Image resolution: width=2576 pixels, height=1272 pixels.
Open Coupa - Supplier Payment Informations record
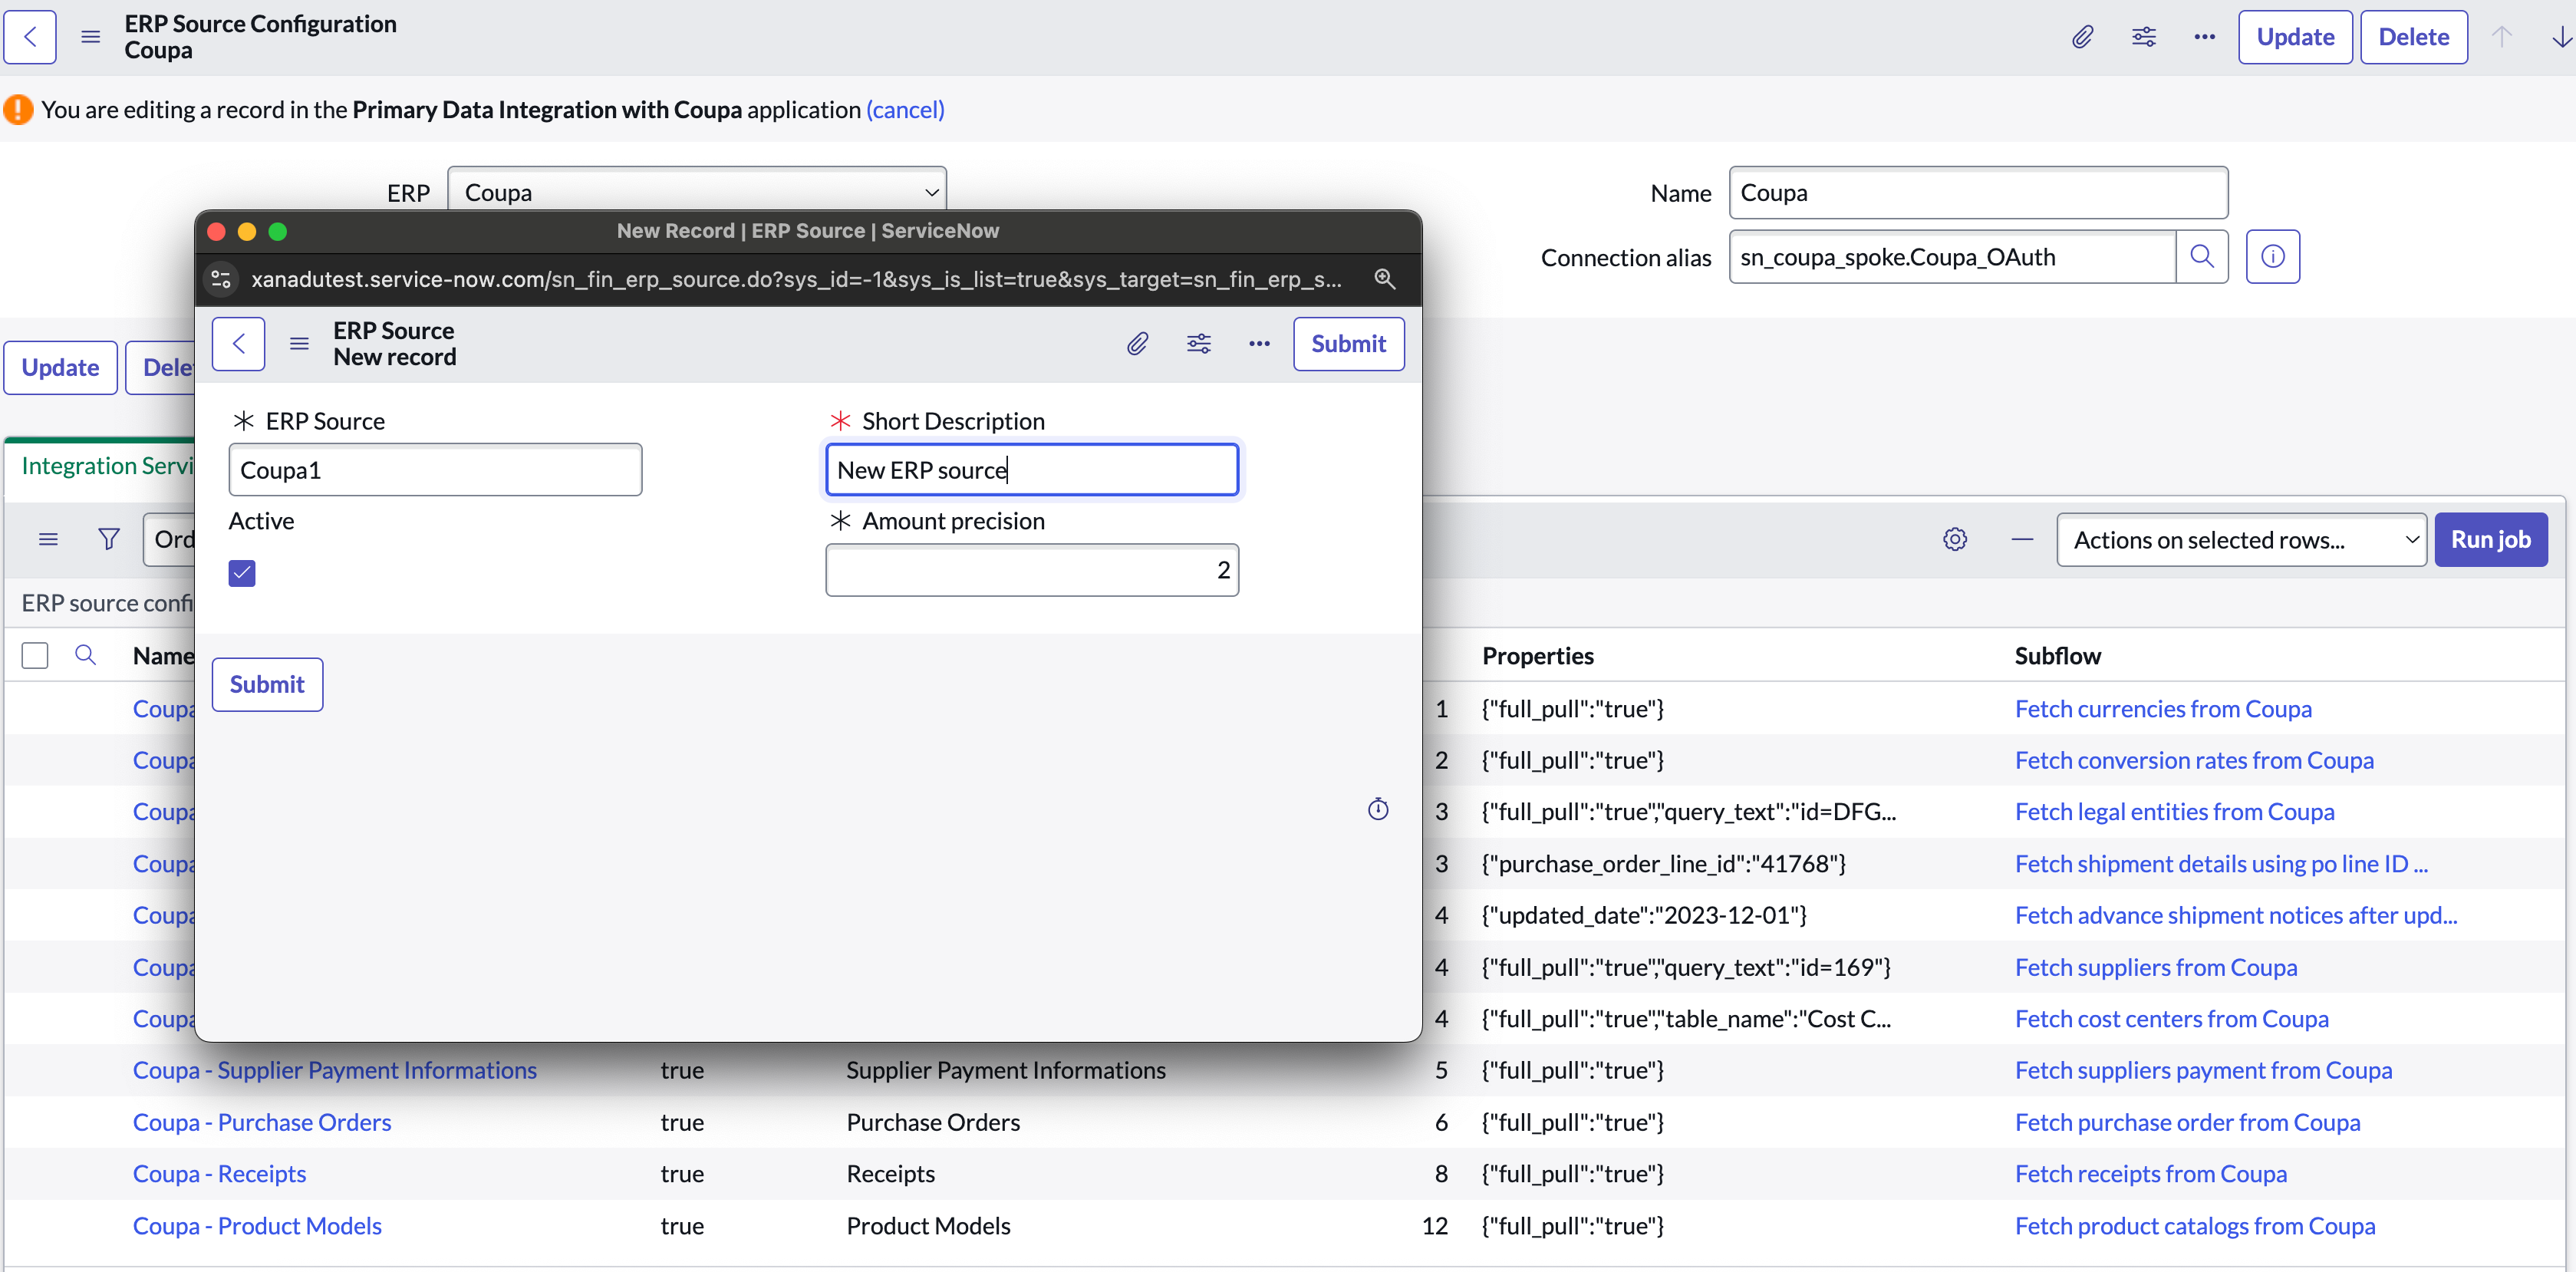335,1071
